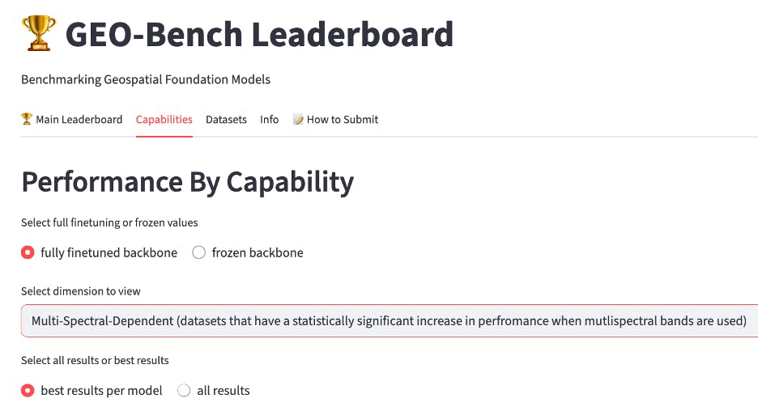The height and width of the screenshot is (411, 758).
Task: Open the Datasets tab
Action: click(x=226, y=120)
